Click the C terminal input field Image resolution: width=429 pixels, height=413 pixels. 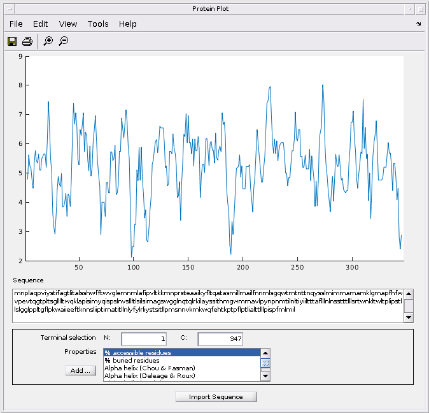pos(220,339)
